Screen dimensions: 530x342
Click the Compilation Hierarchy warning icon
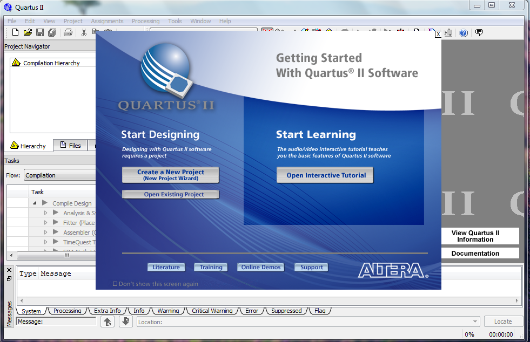click(x=16, y=63)
